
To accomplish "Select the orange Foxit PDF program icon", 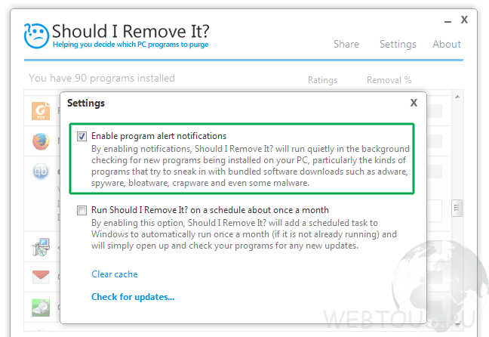I will (41, 111).
